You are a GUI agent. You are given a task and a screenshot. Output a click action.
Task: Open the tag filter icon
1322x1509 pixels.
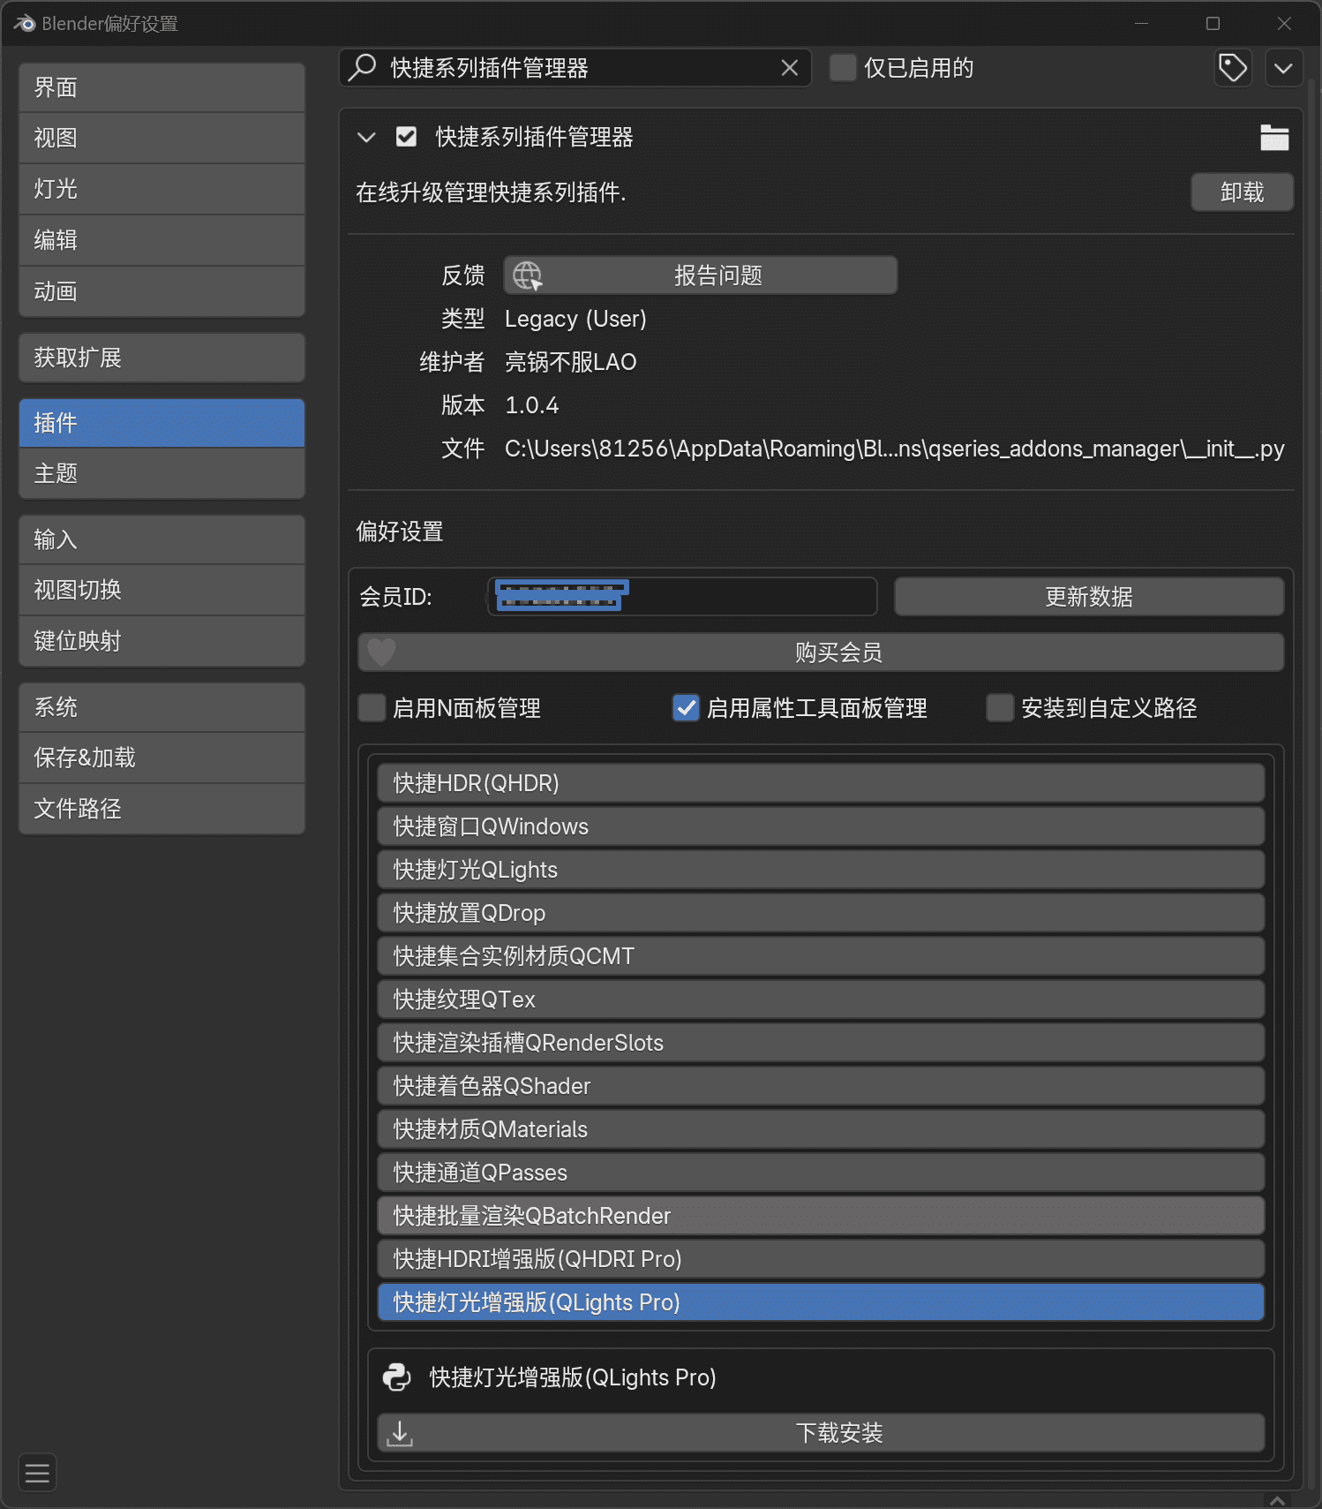[1233, 68]
